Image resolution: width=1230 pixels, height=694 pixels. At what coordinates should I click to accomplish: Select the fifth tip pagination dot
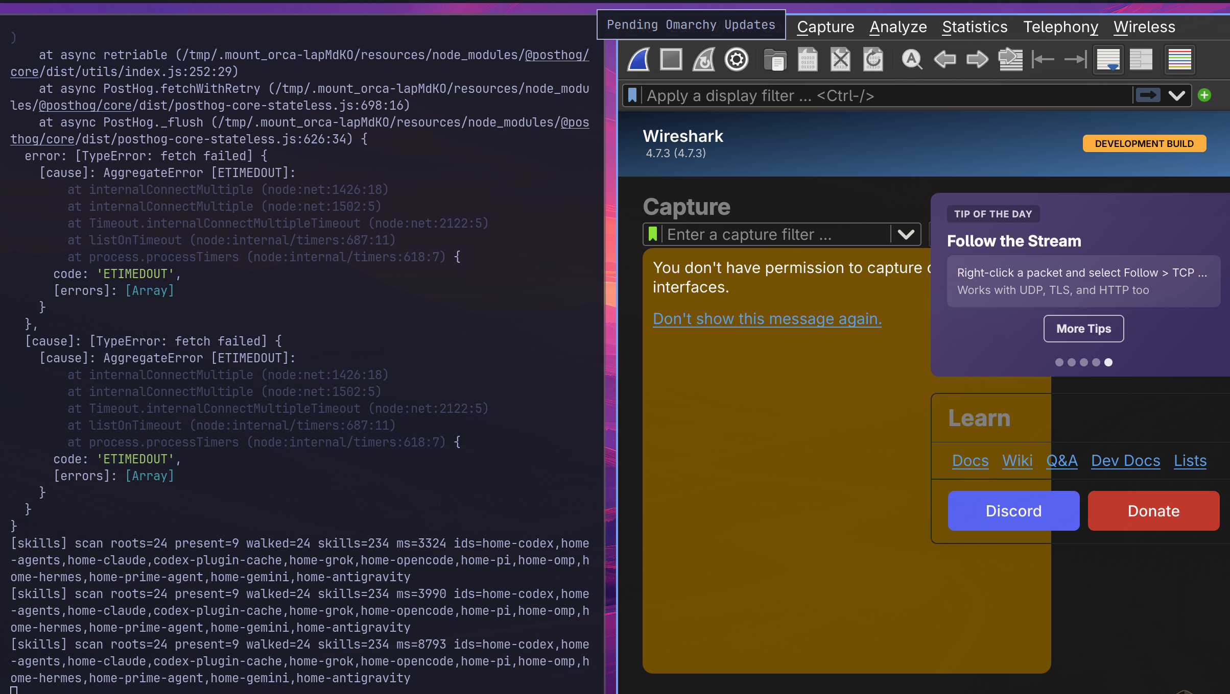tap(1108, 362)
